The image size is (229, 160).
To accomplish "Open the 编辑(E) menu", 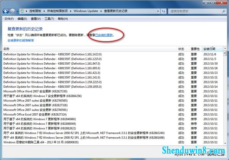I will coord(22,19).
